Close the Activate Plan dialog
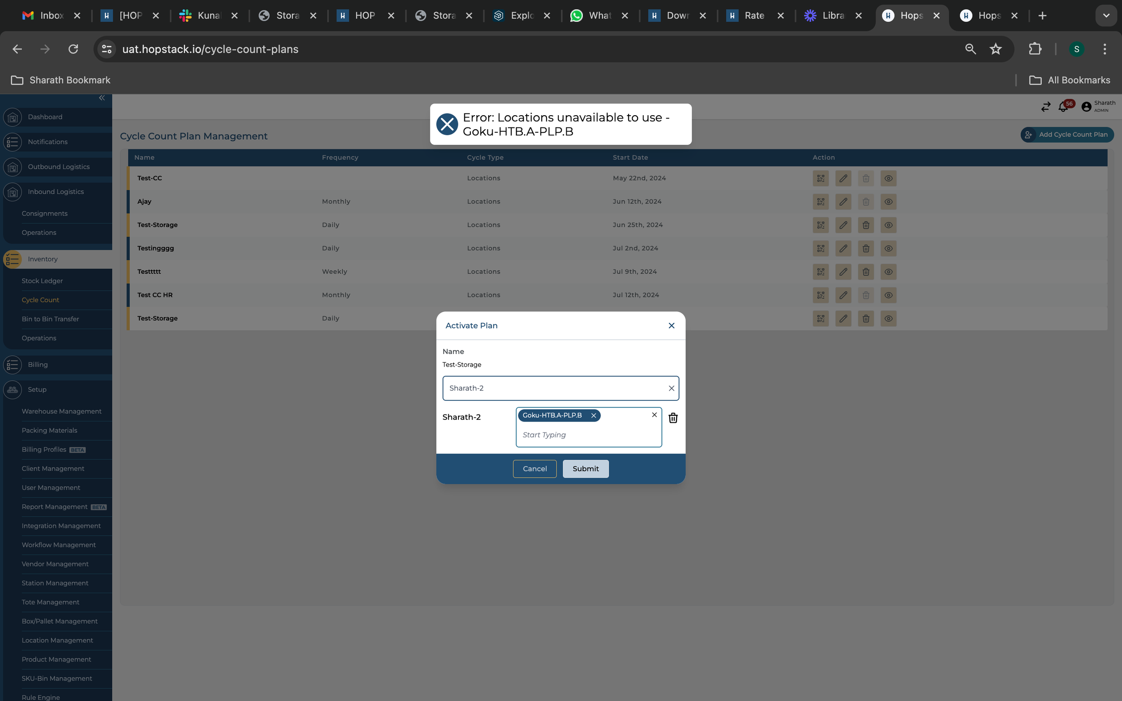This screenshot has height=701, width=1122. click(671, 326)
